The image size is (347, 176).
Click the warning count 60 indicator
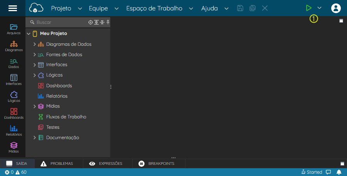click(21, 172)
